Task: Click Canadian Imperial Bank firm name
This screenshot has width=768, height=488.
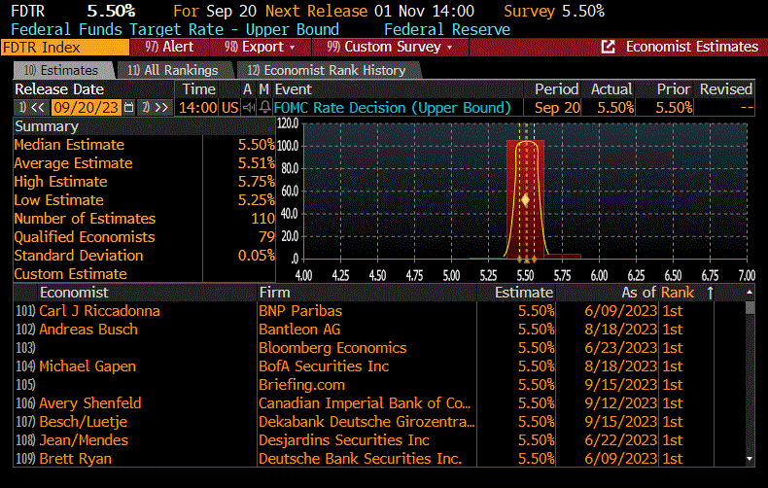Action: [365, 403]
